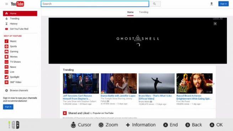Viewport: 233px width, 131px height.
Task: Click the YouTube logo
Action: [x=17, y=4]
